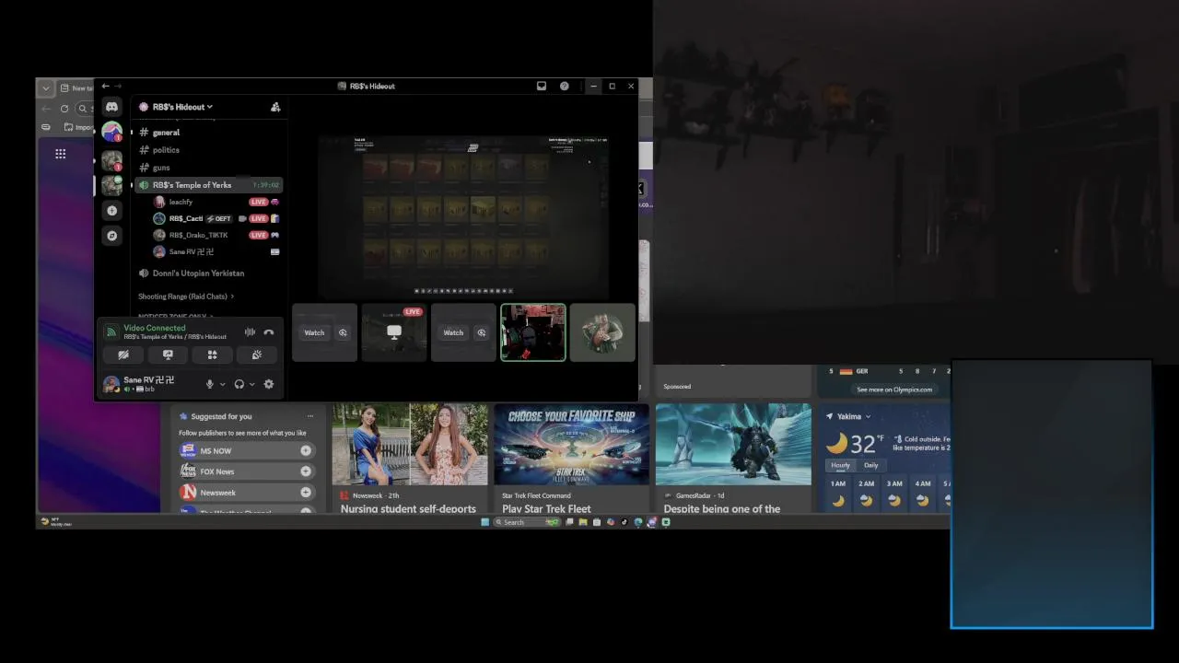Open the Activities launcher icon
Screen dimensions: 1179x663
tap(212, 355)
